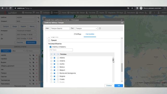This screenshot has height=94, width=167.
Task: Bookmark this page with the star icon
Action: (132, 8)
